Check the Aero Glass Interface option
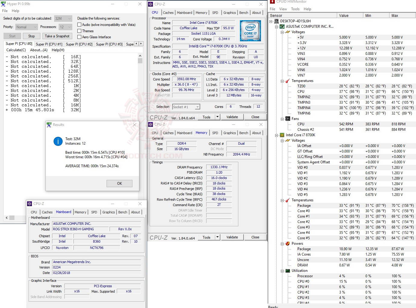The image size is (416, 308). point(79,37)
